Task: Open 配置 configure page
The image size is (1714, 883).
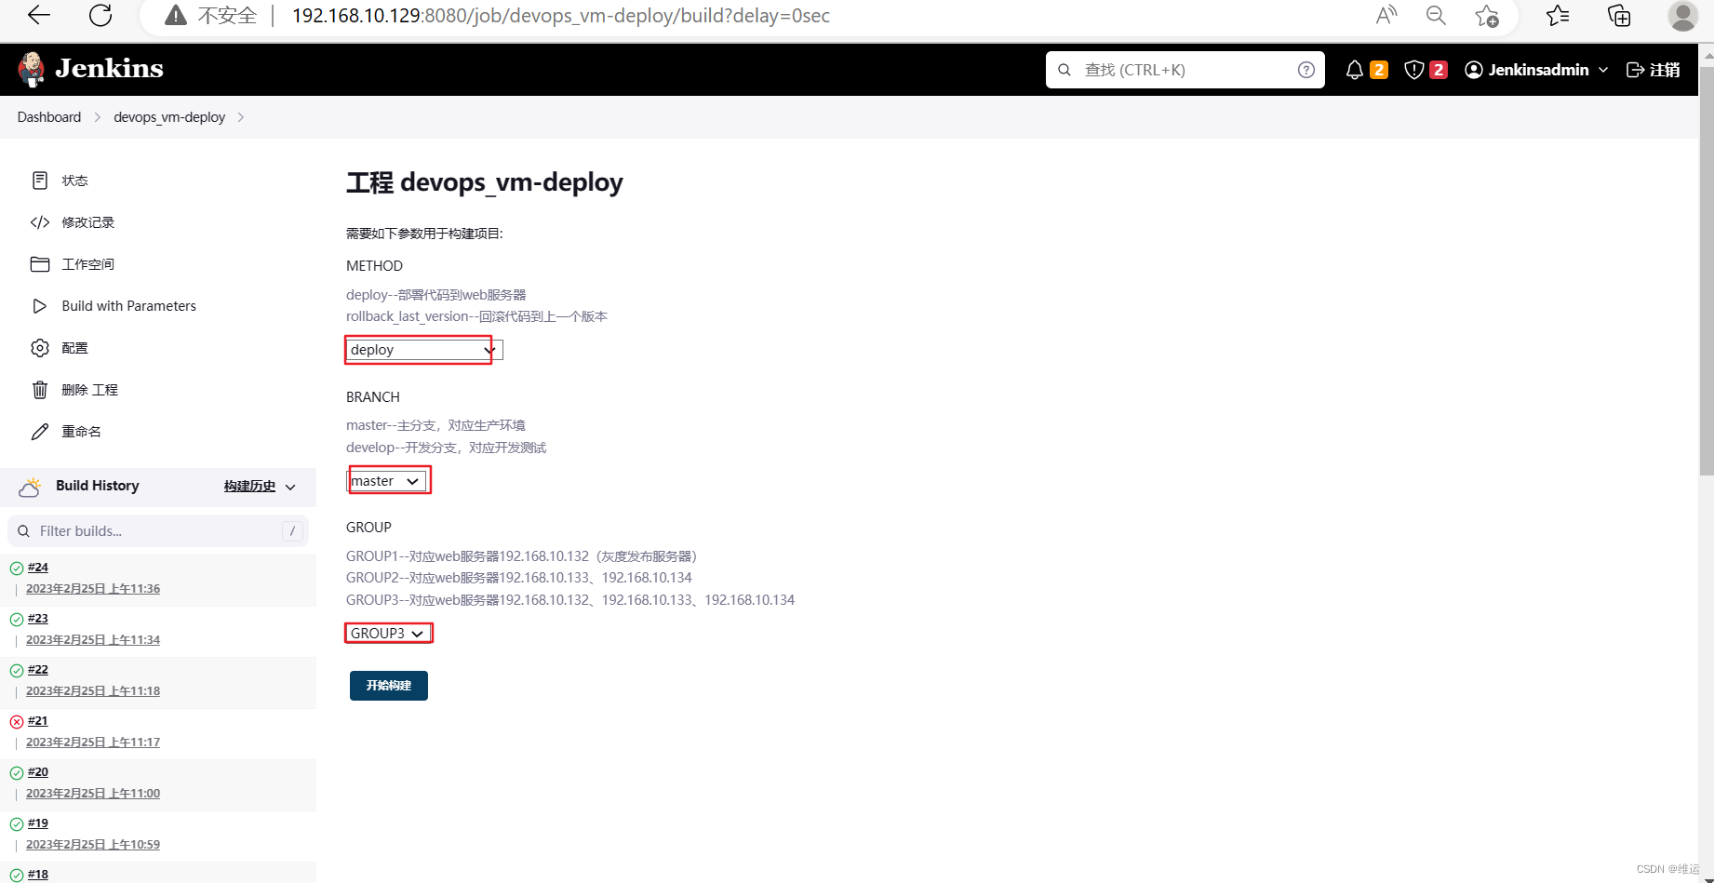Action: tap(74, 348)
